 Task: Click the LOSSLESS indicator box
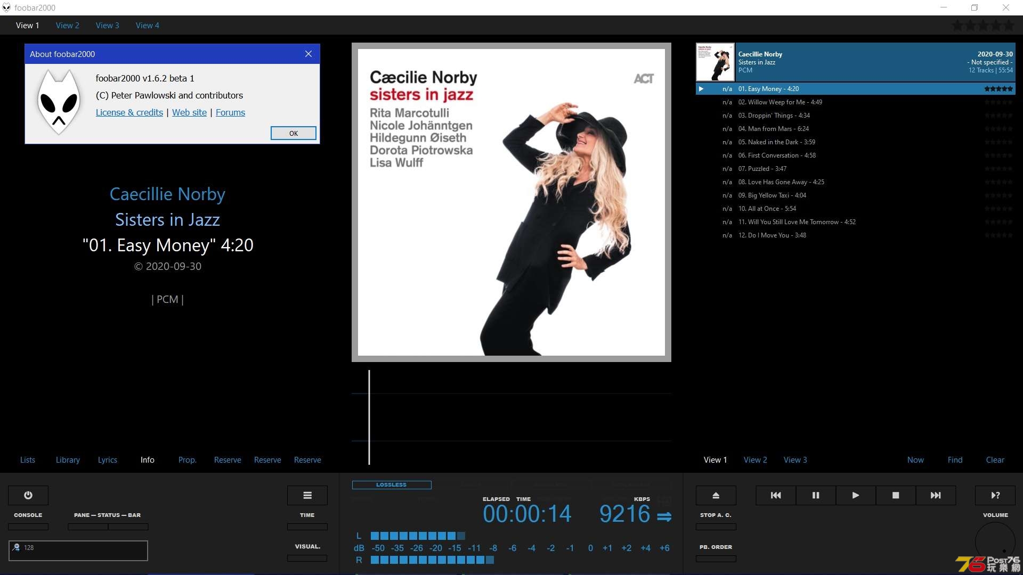[x=392, y=485]
